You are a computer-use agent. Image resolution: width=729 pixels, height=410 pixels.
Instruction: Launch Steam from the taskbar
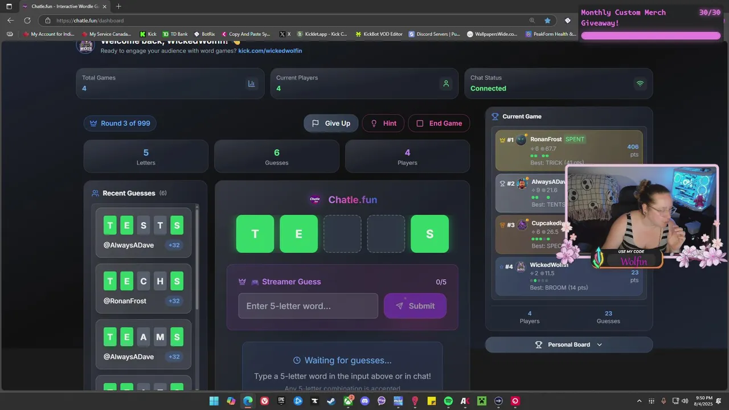coord(331,401)
